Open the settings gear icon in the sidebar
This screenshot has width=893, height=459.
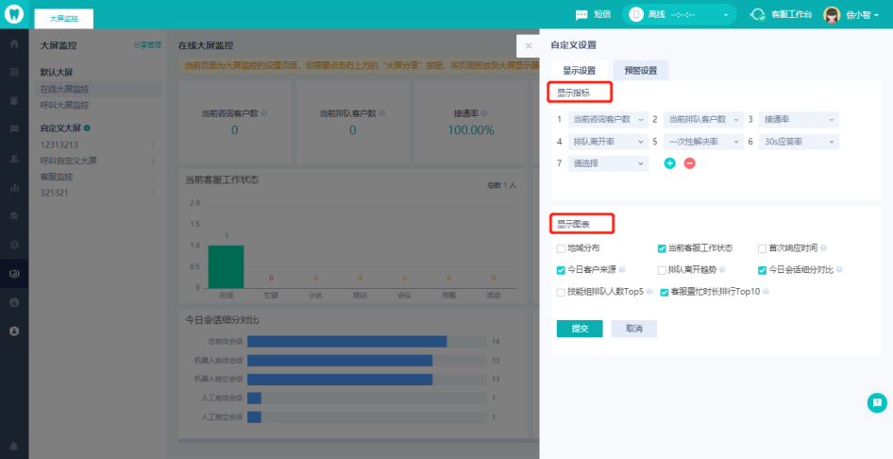pyautogui.click(x=14, y=245)
